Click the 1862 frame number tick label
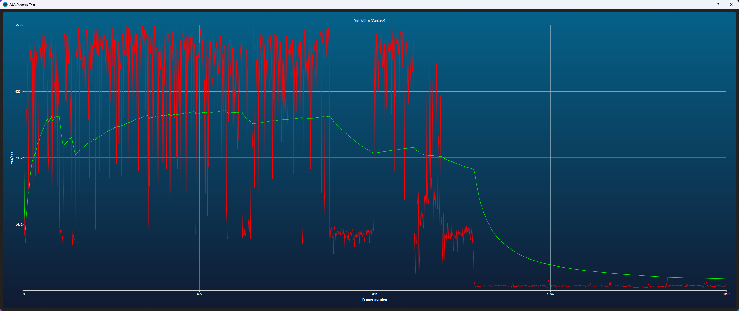This screenshot has height=311, width=739. coord(726,294)
